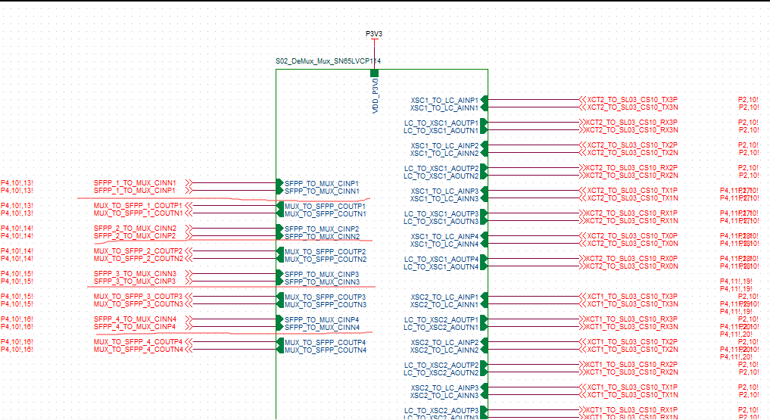Select pin name SFPP_TO_MUX_CINP2
The height and width of the screenshot is (420, 770).
pos(322,229)
